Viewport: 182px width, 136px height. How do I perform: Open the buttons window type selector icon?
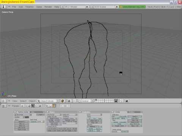[x=4, y=106]
